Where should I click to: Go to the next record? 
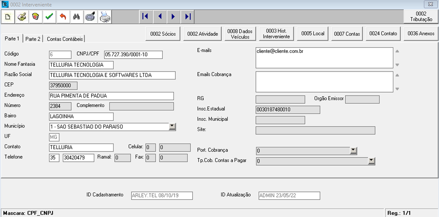tap(174, 17)
